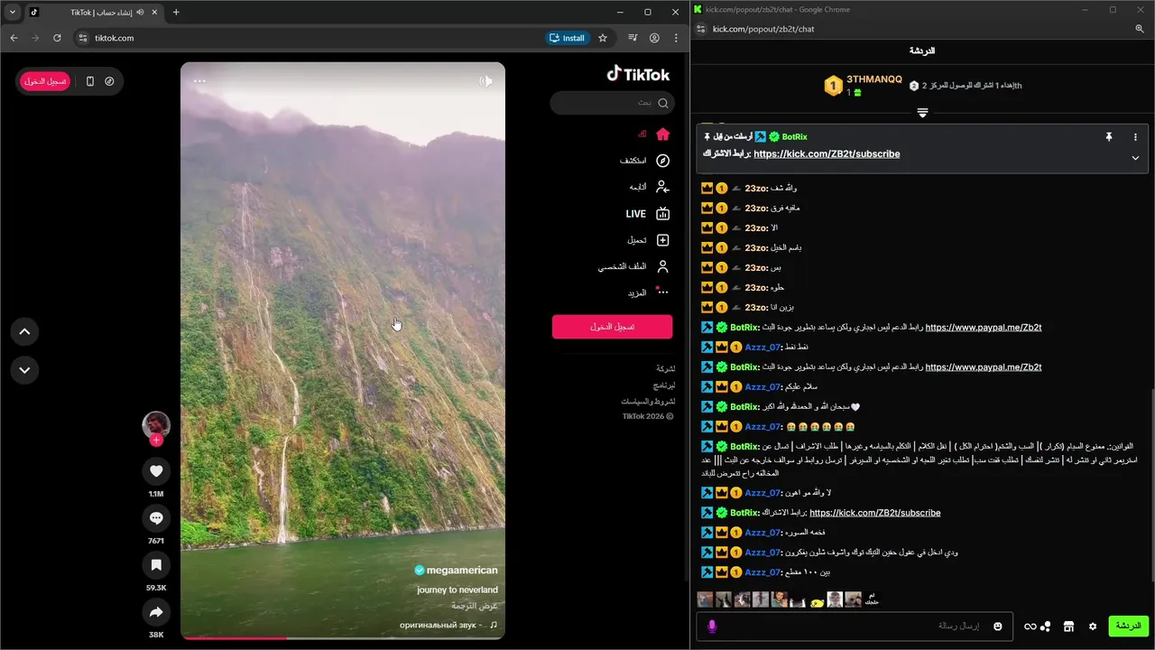Click the green chat send button
The width and height of the screenshot is (1155, 650).
tap(1128, 627)
